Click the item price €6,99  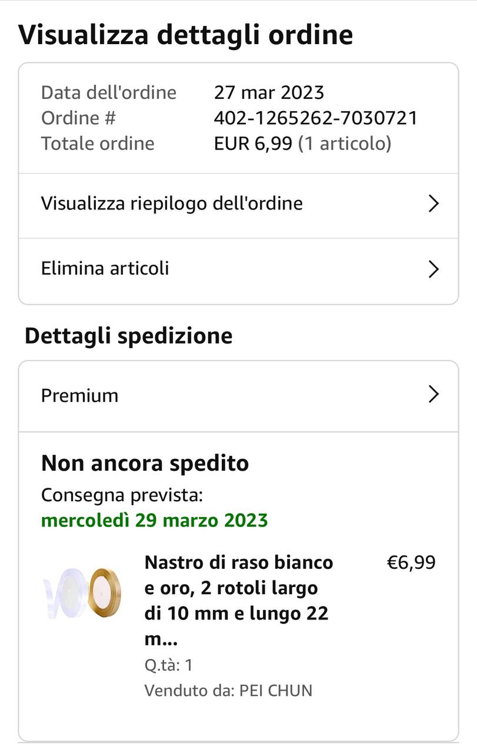[411, 562]
